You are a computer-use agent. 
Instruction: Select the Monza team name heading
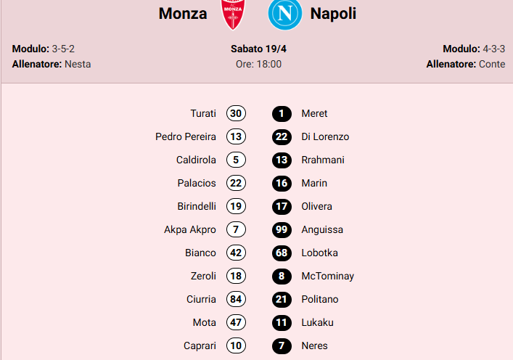pyautogui.click(x=182, y=14)
